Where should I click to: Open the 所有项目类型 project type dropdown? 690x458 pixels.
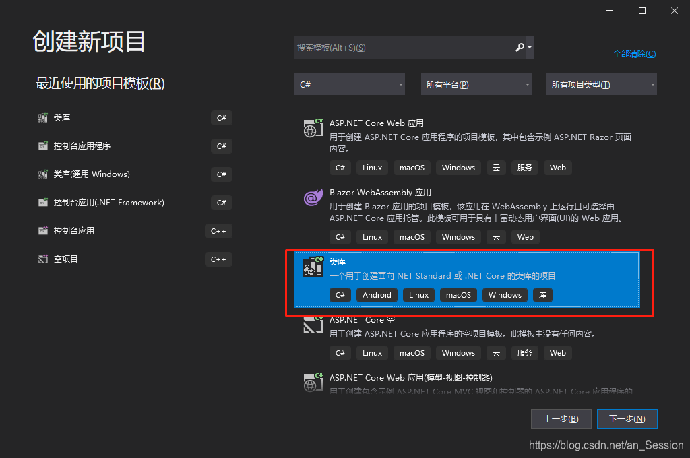pyautogui.click(x=602, y=84)
